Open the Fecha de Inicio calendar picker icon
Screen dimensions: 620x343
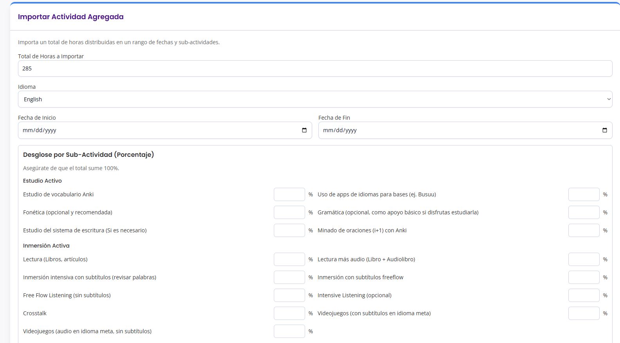tap(304, 130)
